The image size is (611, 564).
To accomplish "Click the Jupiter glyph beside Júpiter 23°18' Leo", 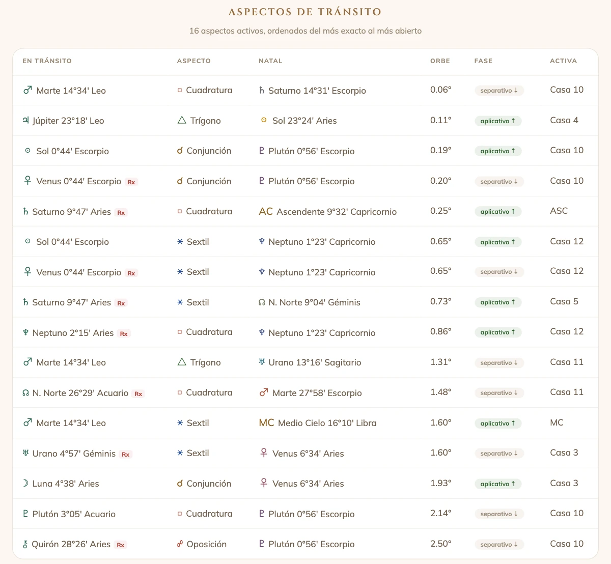I will pos(25,121).
